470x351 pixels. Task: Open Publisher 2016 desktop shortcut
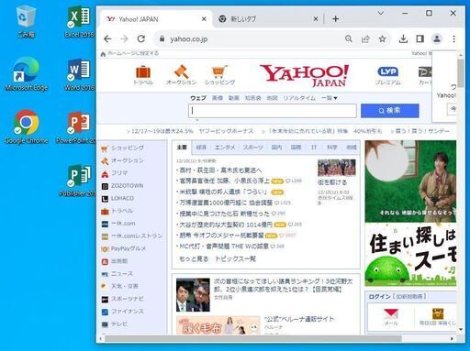[x=78, y=181]
